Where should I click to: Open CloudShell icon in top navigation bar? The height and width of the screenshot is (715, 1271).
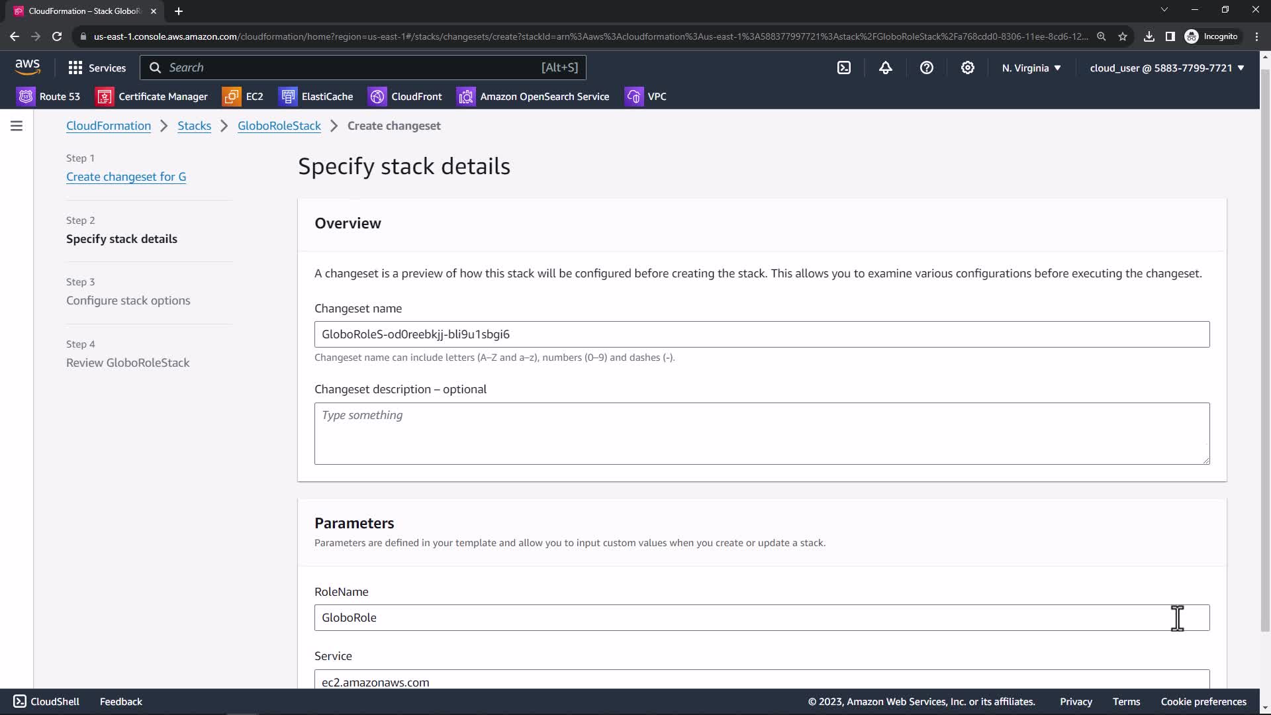pyautogui.click(x=844, y=68)
